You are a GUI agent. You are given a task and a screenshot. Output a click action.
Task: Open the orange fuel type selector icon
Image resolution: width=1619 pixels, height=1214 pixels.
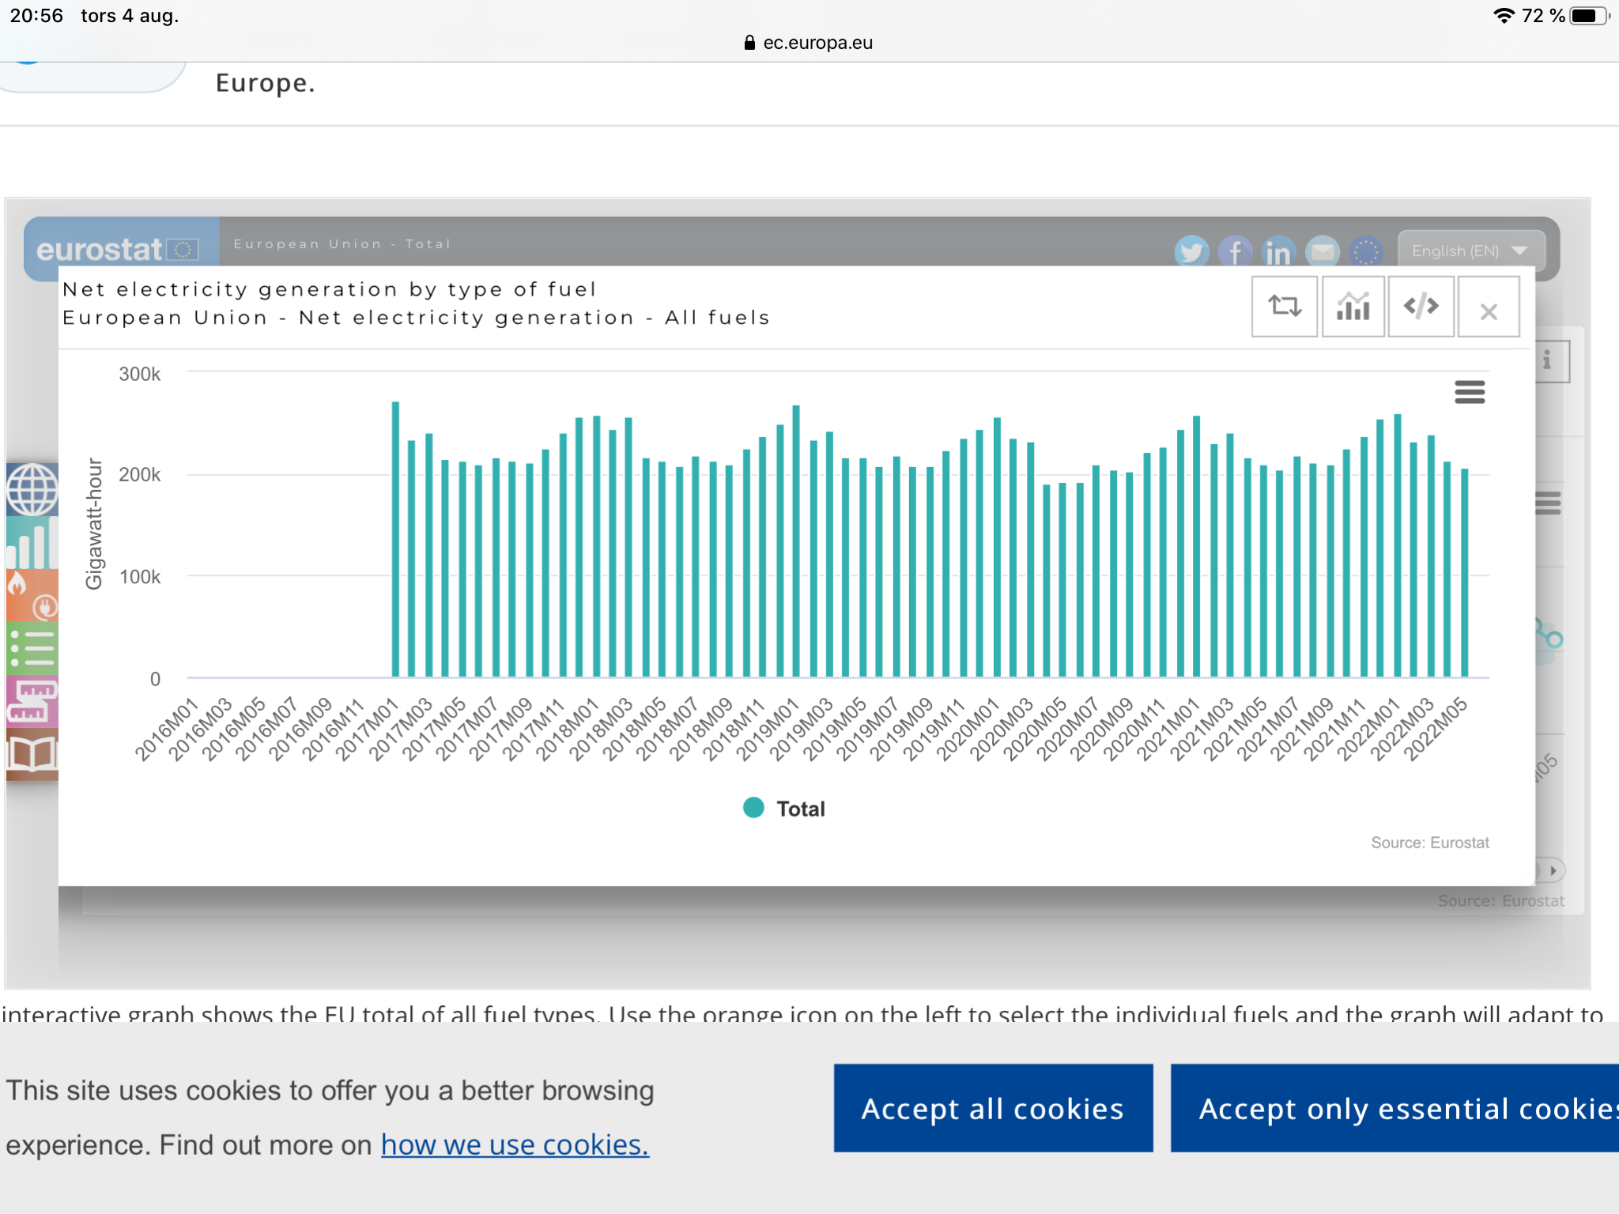coord(32,595)
